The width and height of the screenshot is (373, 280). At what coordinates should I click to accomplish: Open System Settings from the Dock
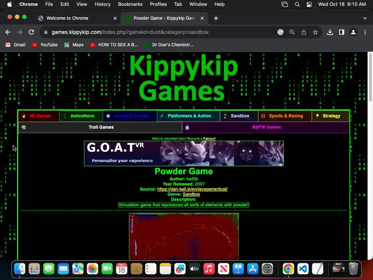pos(267,269)
